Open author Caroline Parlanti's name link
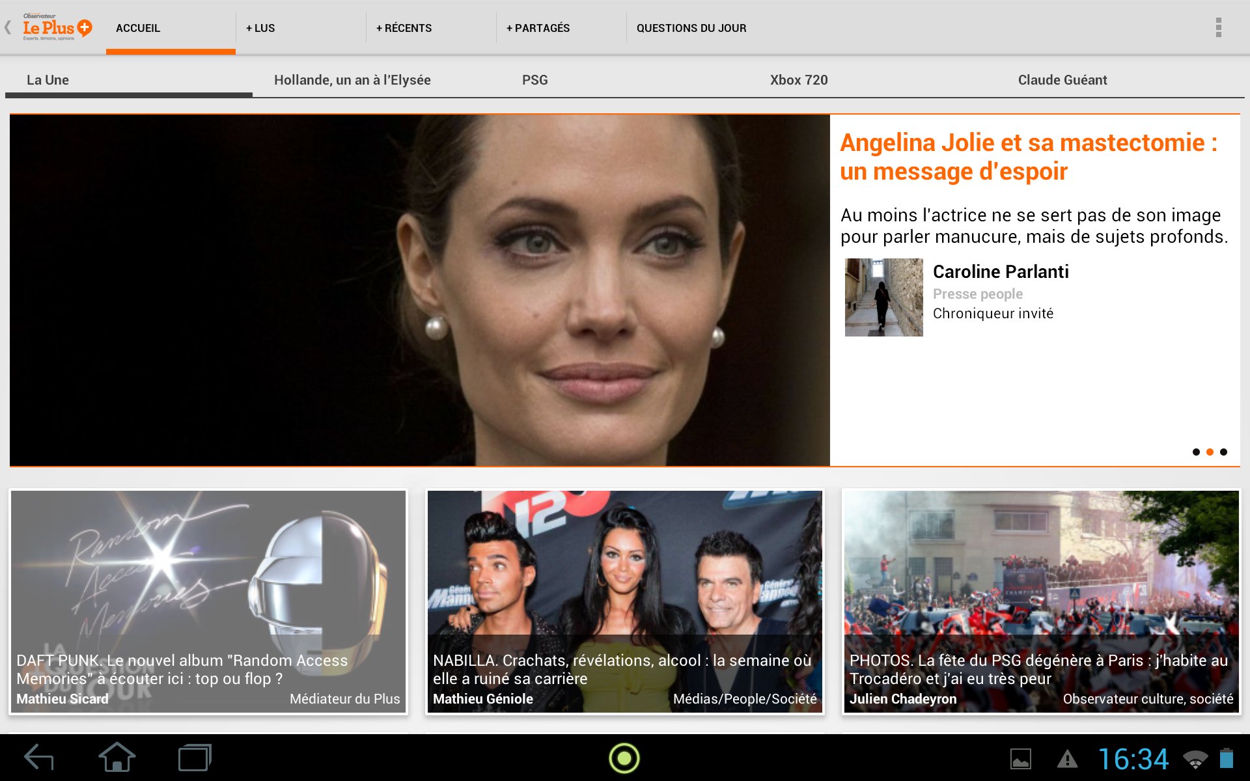 point(1001,271)
